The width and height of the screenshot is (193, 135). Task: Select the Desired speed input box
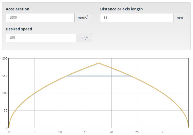coord(41,38)
